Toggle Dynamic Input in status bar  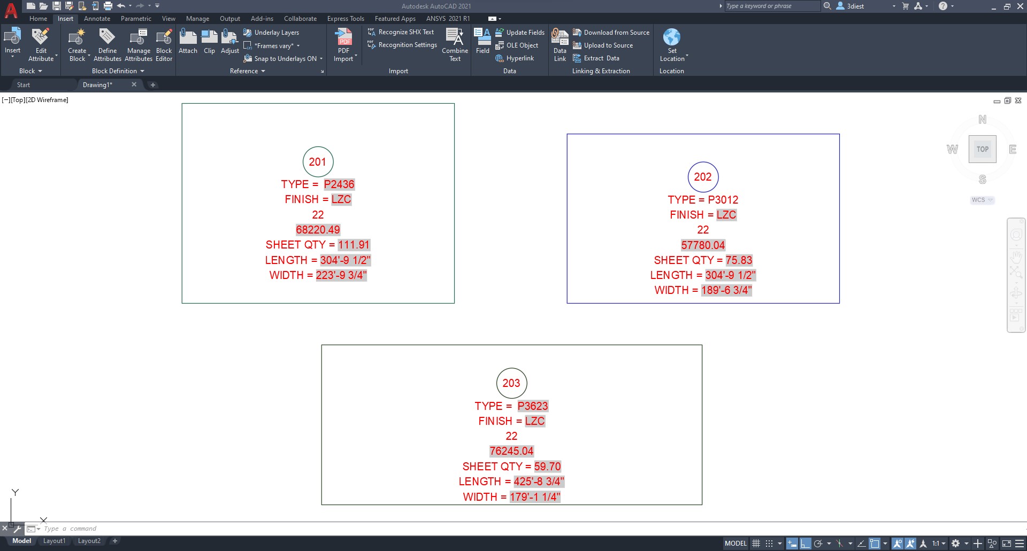[792, 544]
